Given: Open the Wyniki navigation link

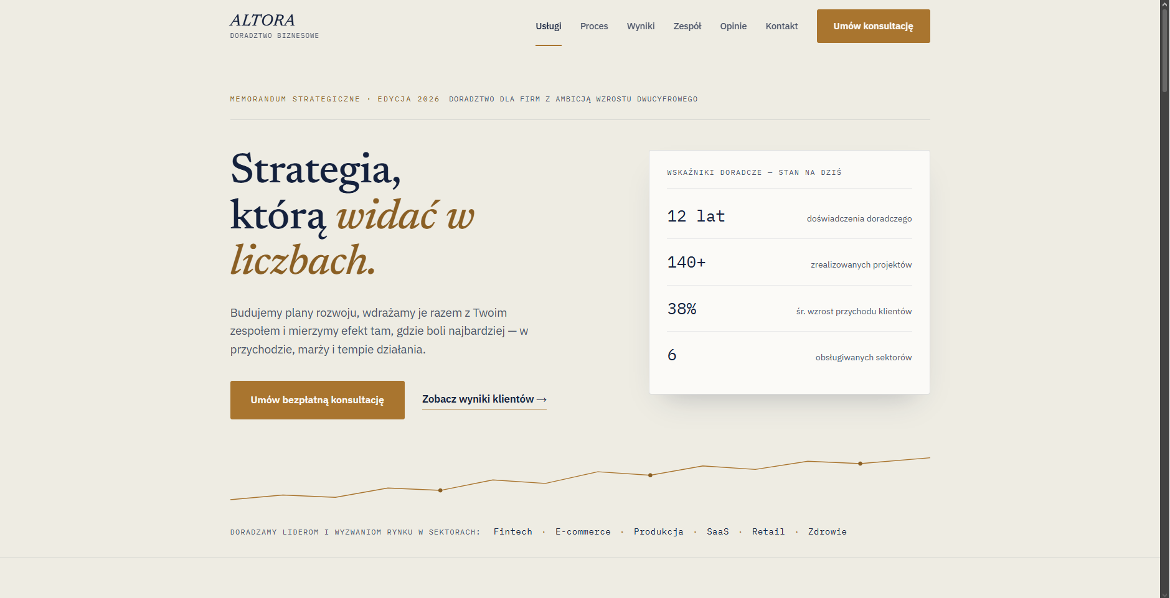Looking at the screenshot, I should 641,26.
